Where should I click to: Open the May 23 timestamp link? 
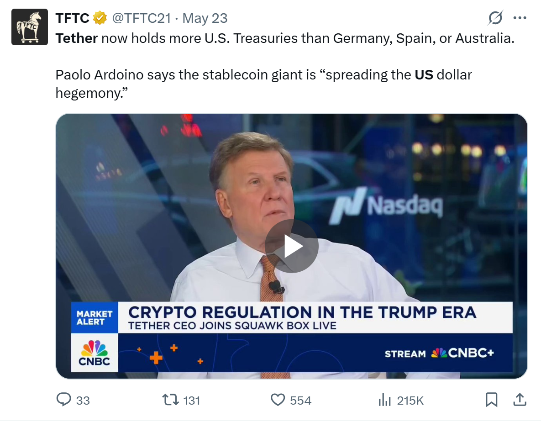click(205, 18)
